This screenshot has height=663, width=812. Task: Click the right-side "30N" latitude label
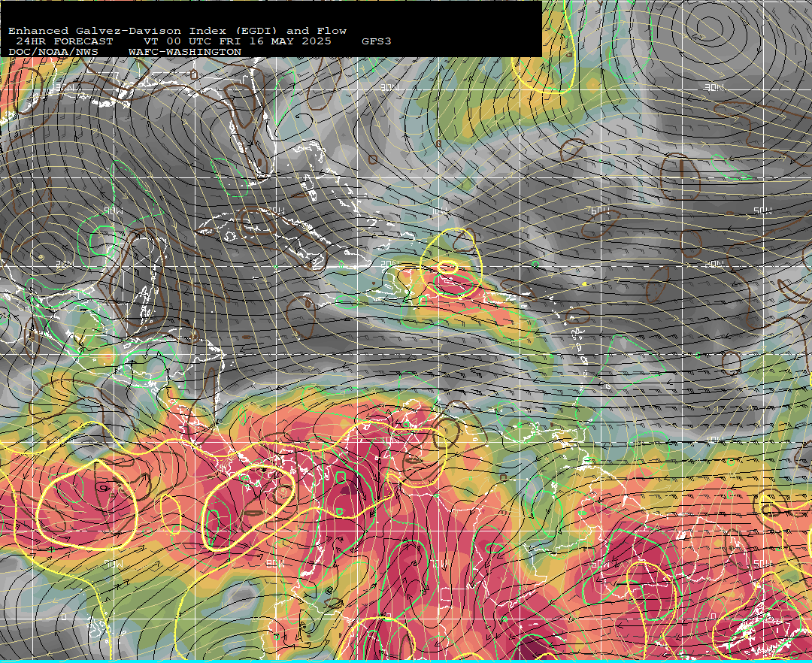(714, 87)
